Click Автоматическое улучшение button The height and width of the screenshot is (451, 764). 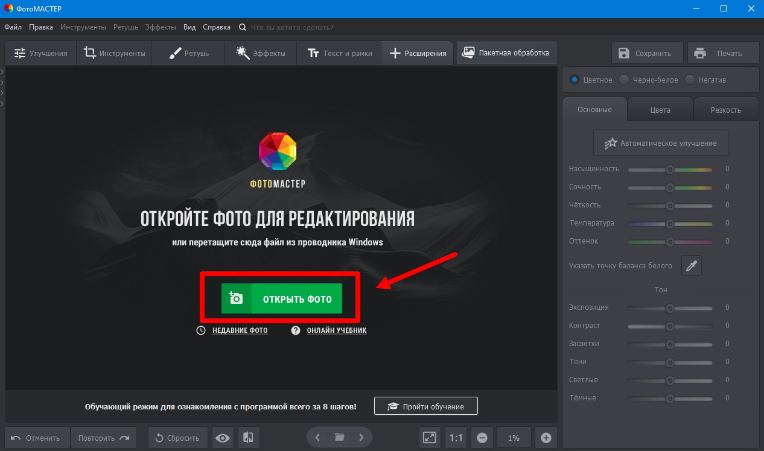coord(660,143)
